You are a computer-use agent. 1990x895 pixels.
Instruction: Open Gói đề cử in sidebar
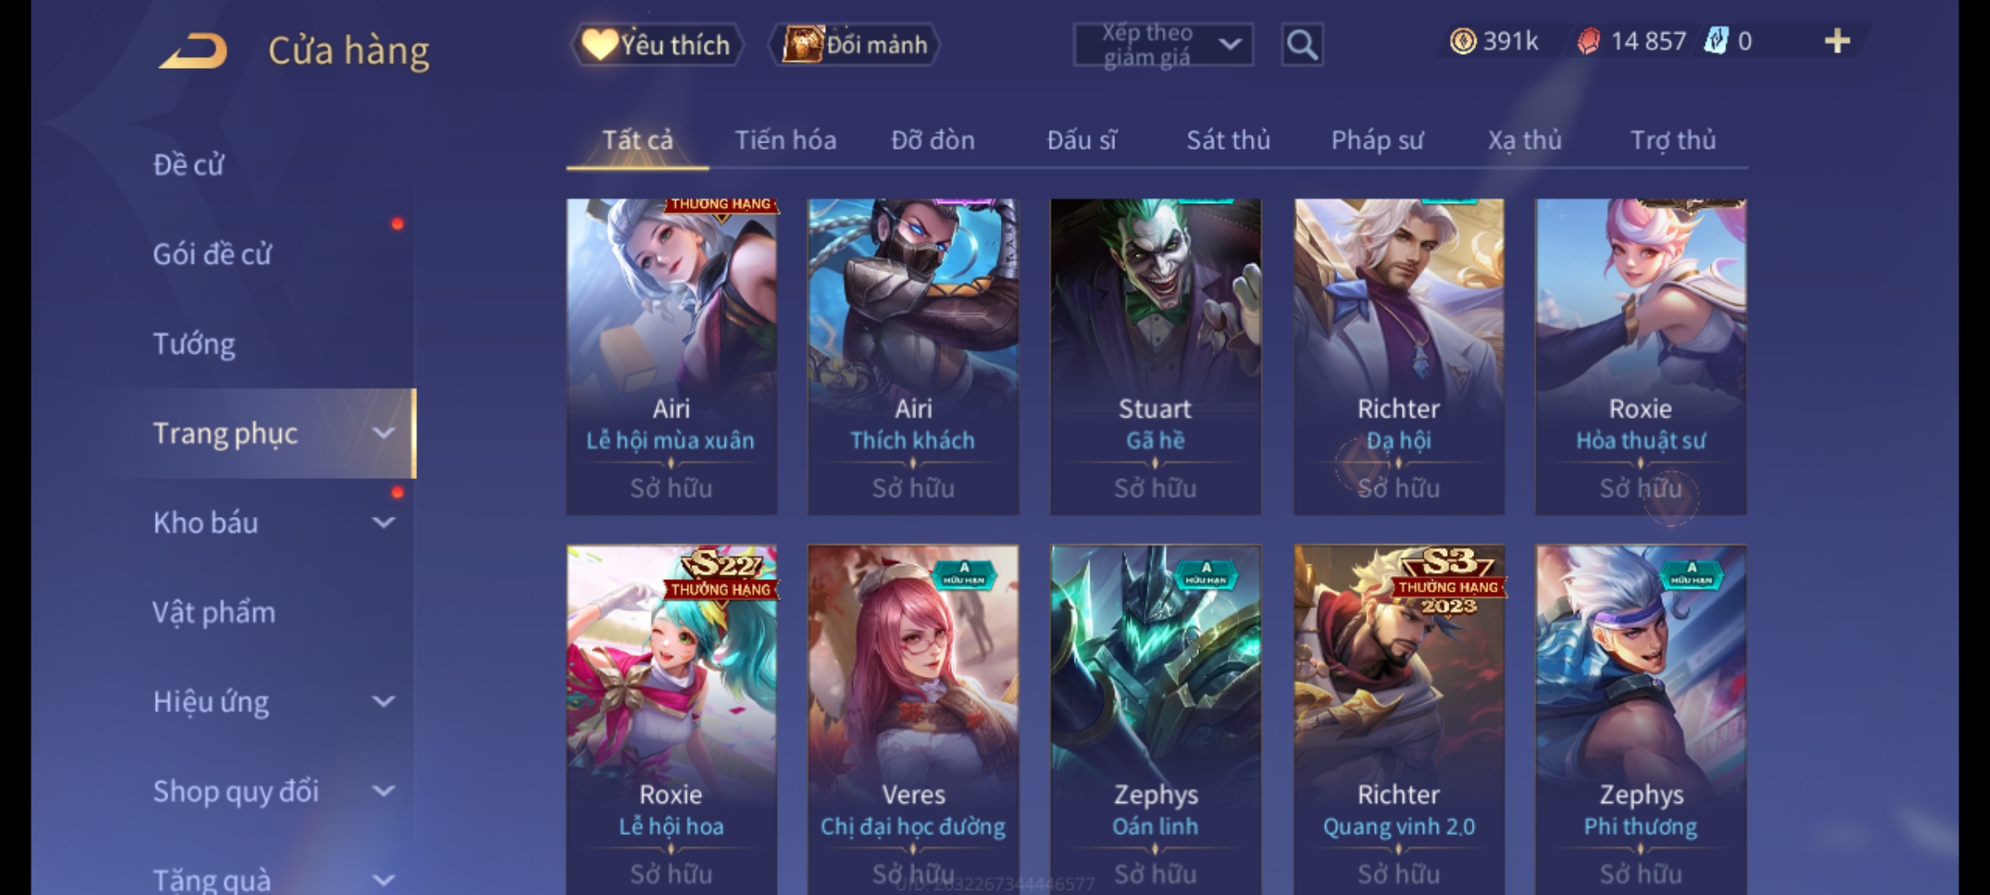pyautogui.click(x=211, y=254)
